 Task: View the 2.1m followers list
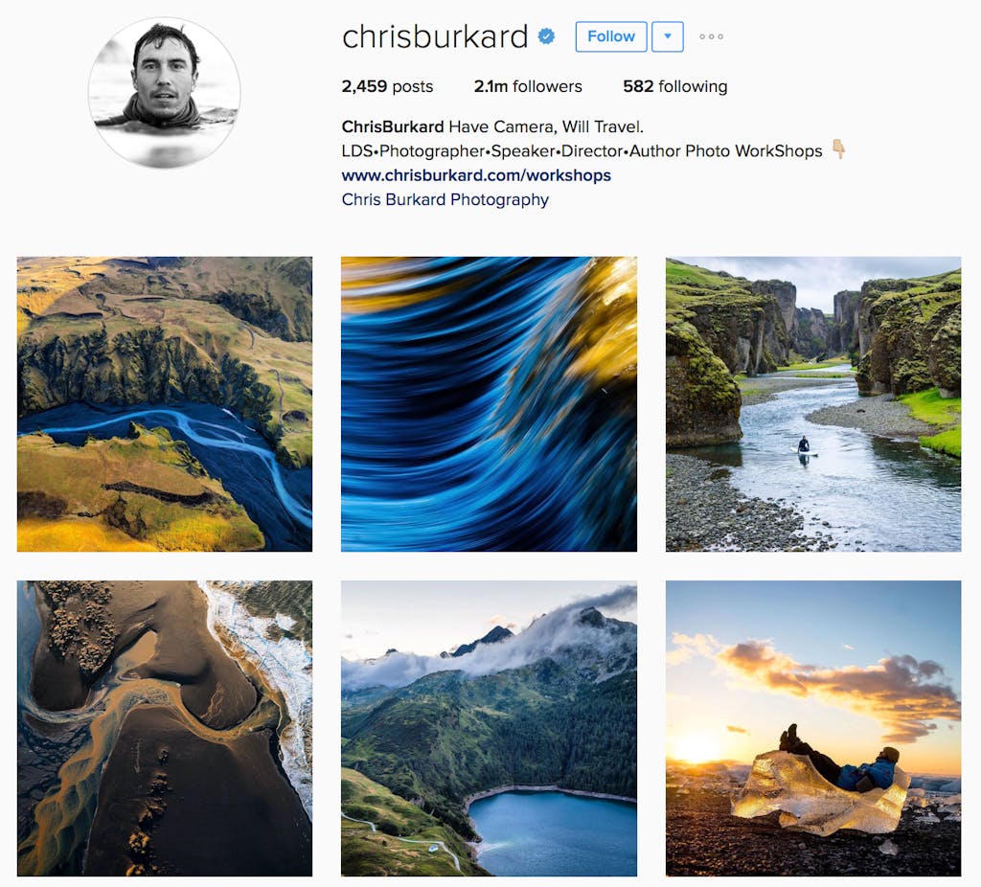pos(528,86)
